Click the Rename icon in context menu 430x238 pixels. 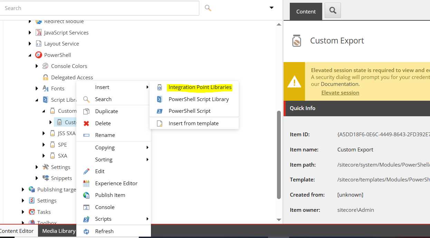pos(86,135)
